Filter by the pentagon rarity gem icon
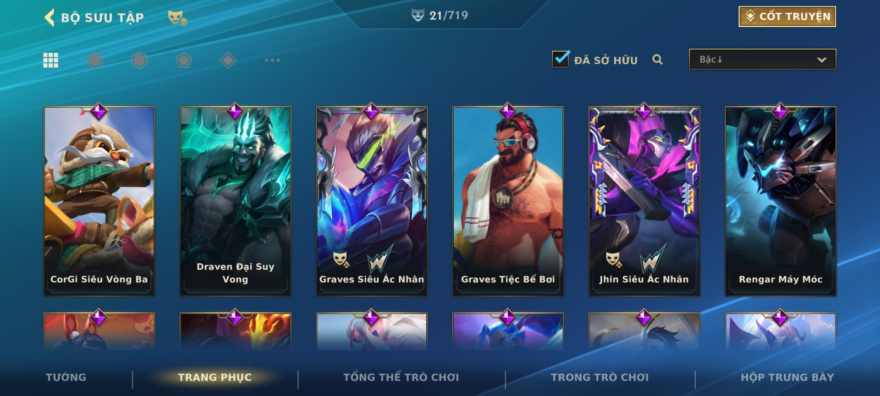Viewport: 880px width, 396px height. click(x=184, y=60)
